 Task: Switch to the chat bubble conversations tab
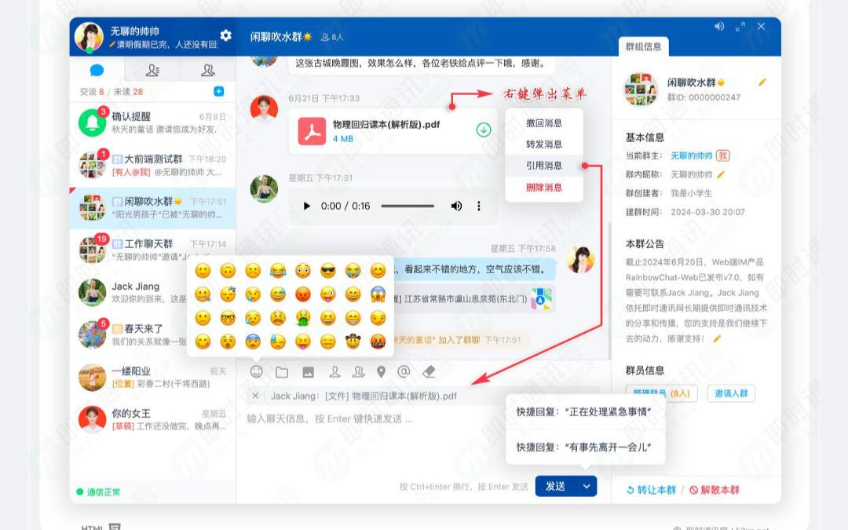97,70
